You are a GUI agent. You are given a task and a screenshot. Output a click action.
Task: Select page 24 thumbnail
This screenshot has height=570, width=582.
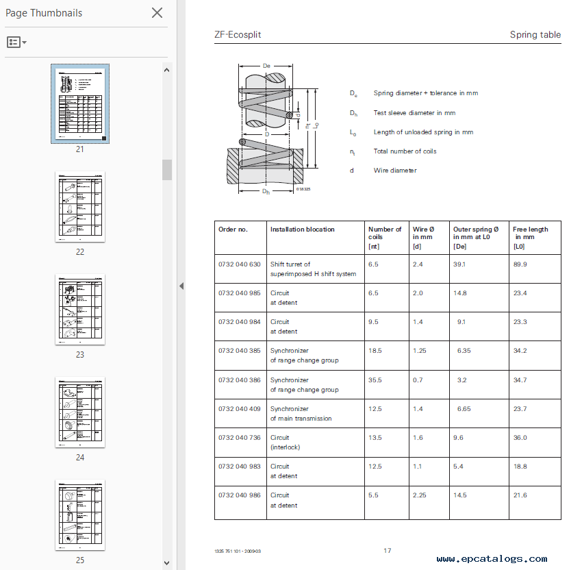[x=80, y=412]
